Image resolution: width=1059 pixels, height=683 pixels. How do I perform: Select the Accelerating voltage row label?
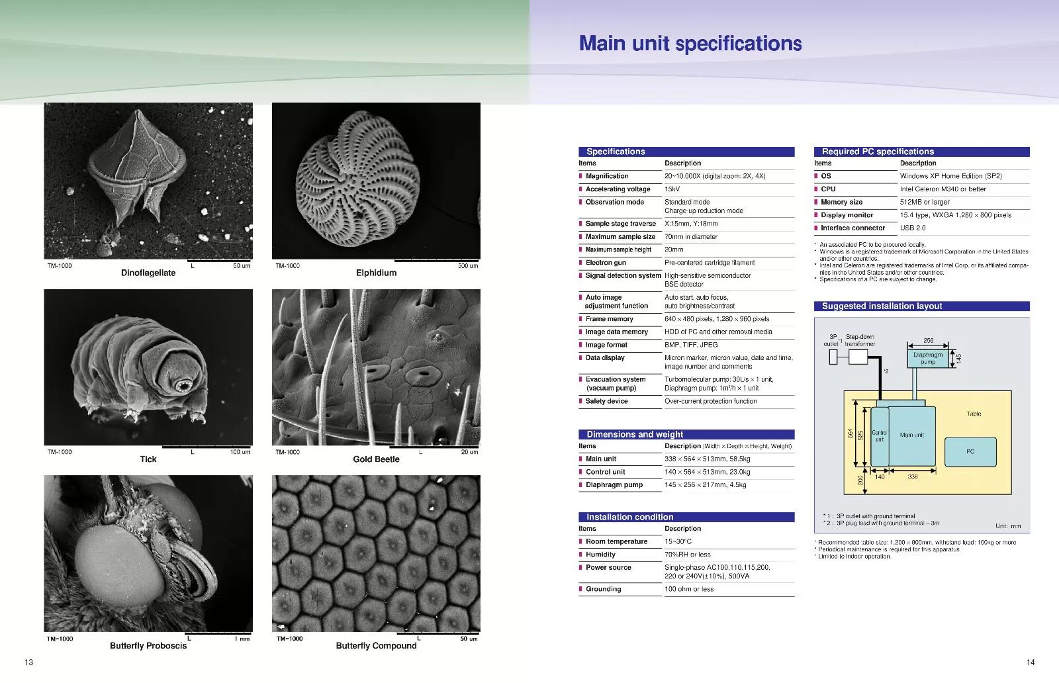pos(618,189)
